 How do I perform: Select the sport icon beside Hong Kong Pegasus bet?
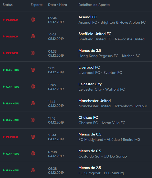(x=33, y=53)
